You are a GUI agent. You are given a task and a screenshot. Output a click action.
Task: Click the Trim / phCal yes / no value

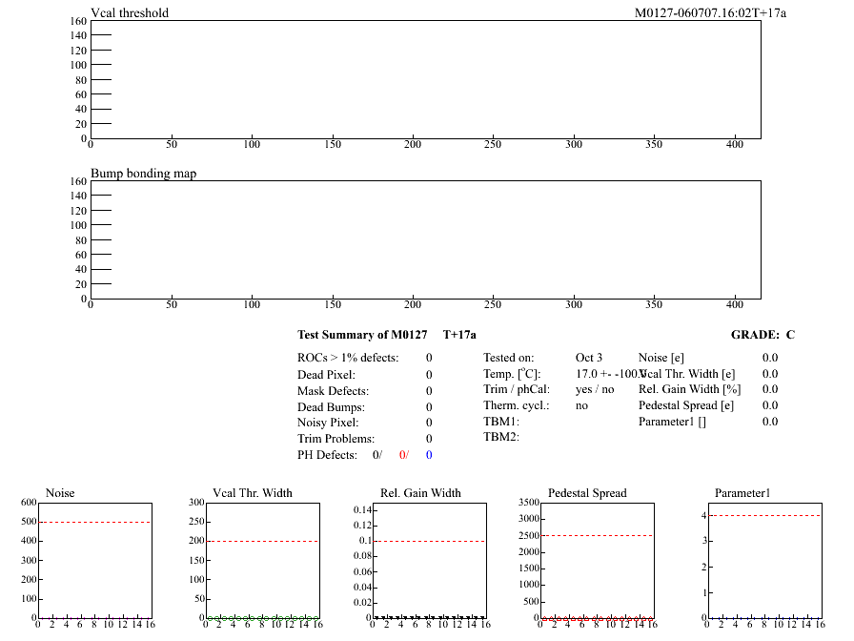pos(596,389)
